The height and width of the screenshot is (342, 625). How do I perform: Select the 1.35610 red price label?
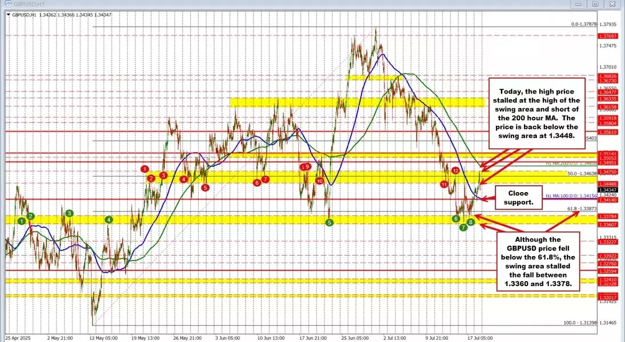pyautogui.click(x=608, y=132)
